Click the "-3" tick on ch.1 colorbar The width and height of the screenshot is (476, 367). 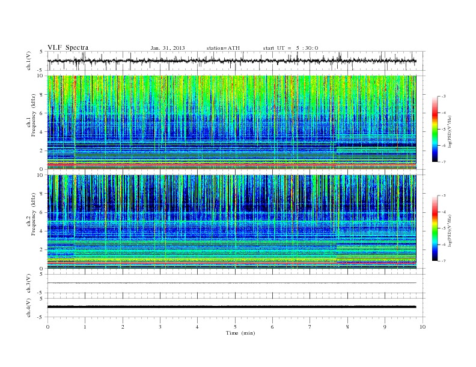coord(443,97)
